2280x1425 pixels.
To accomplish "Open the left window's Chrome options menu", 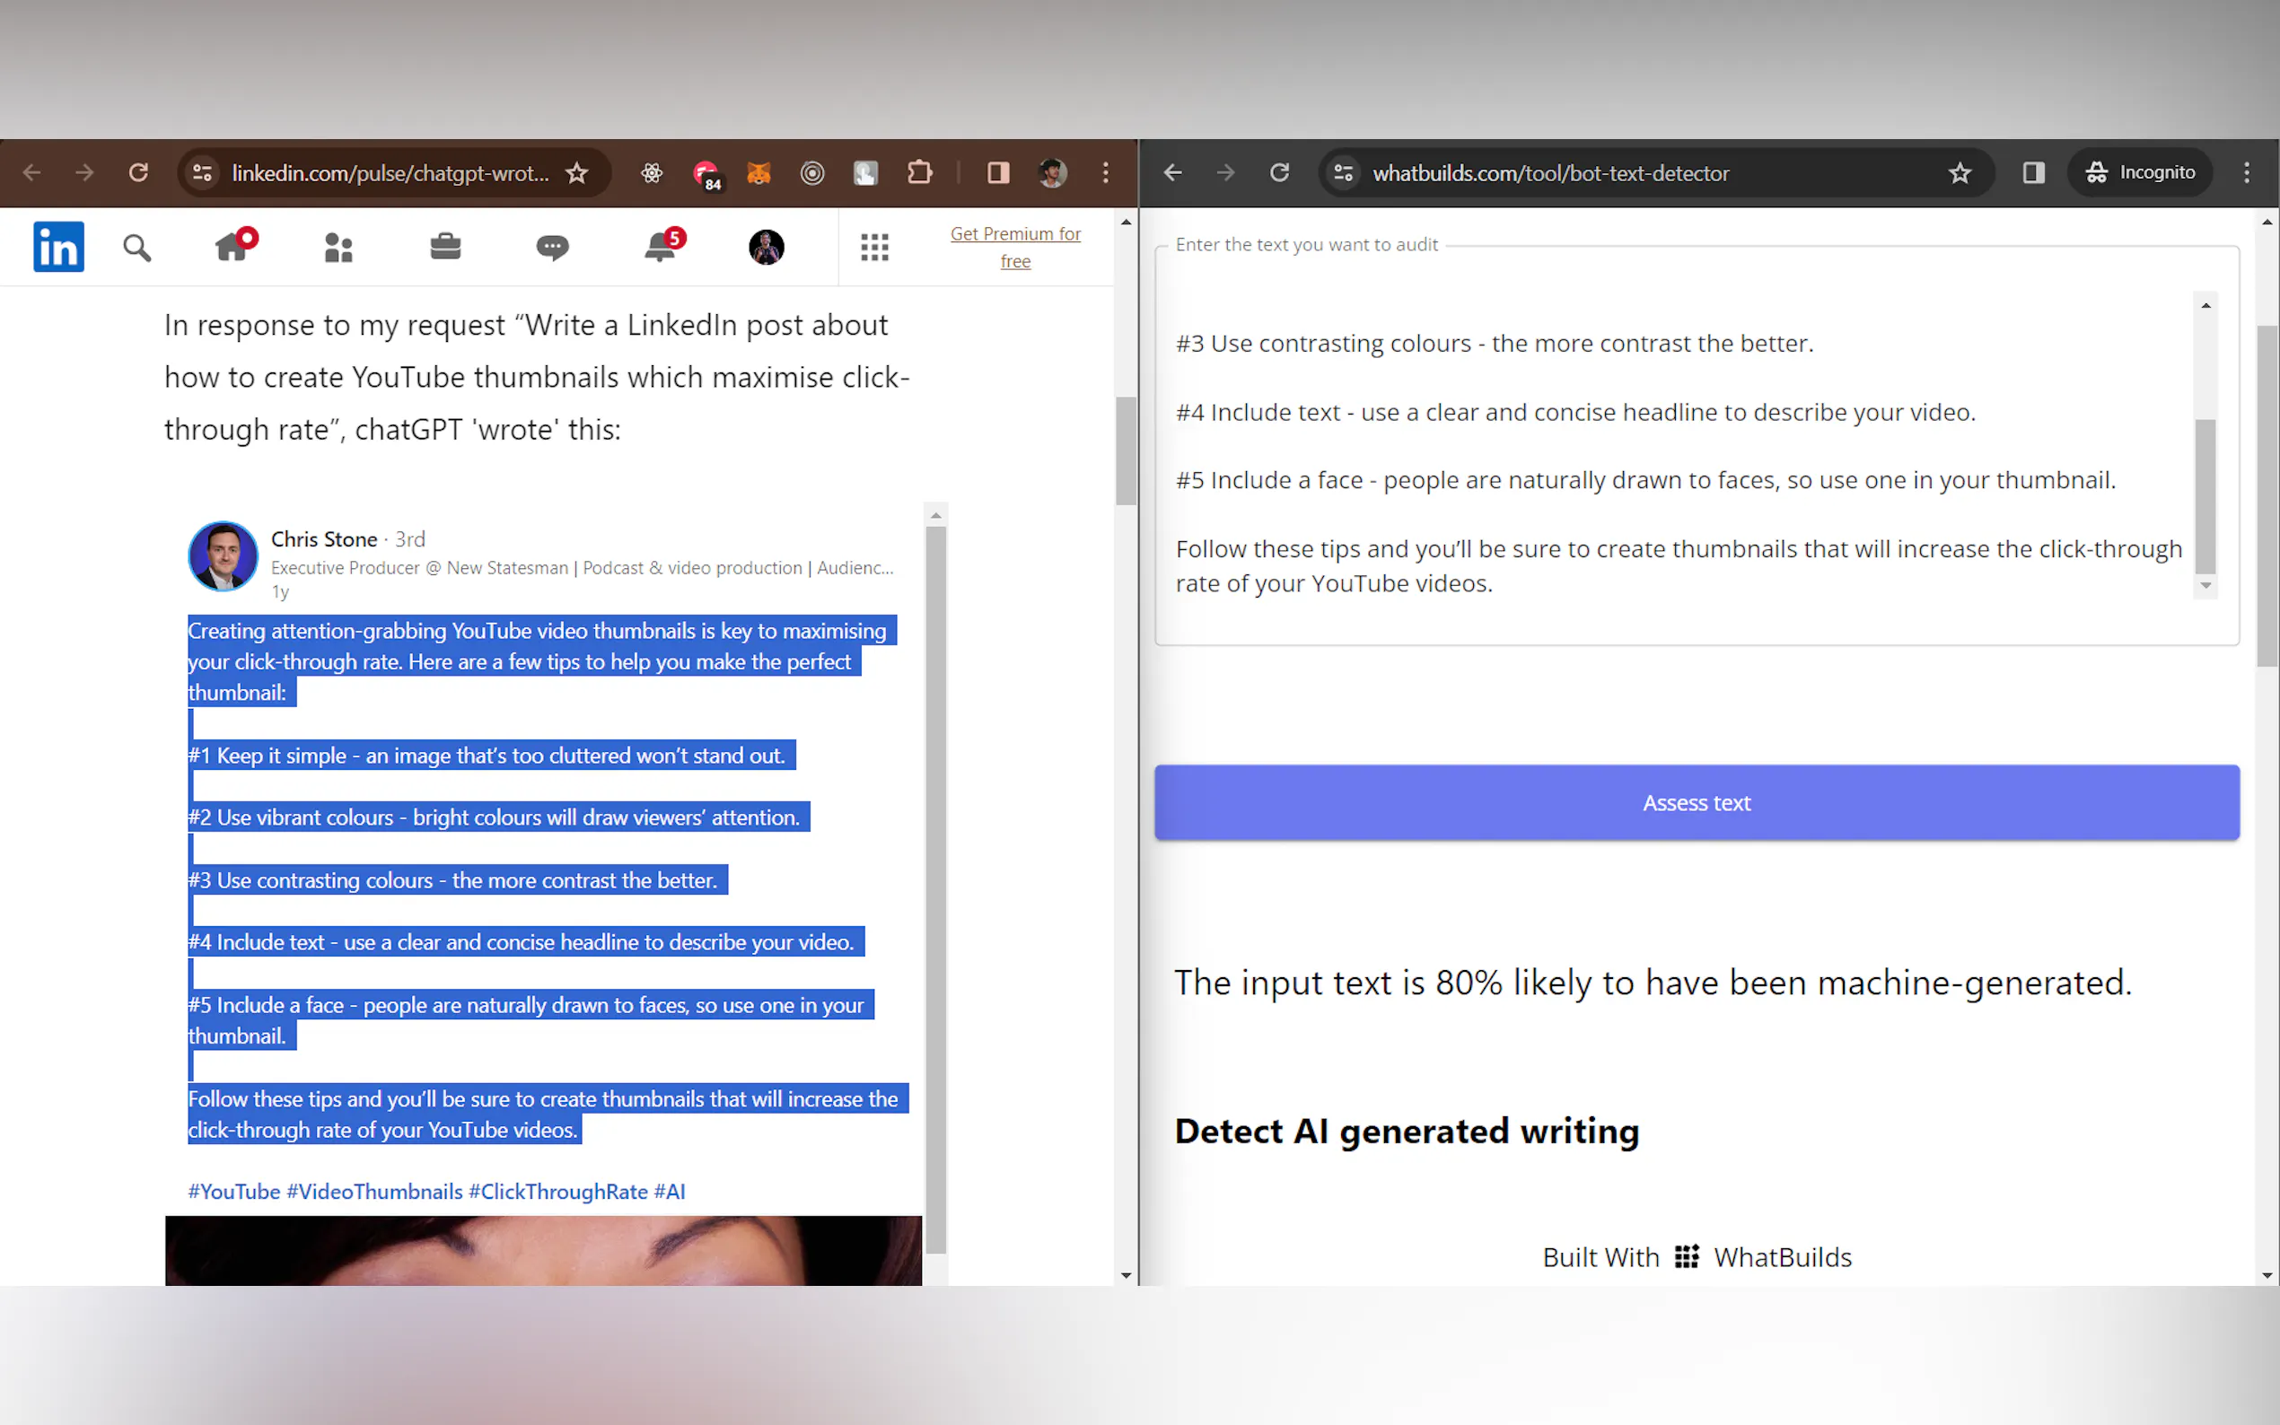I will pos(1105,173).
